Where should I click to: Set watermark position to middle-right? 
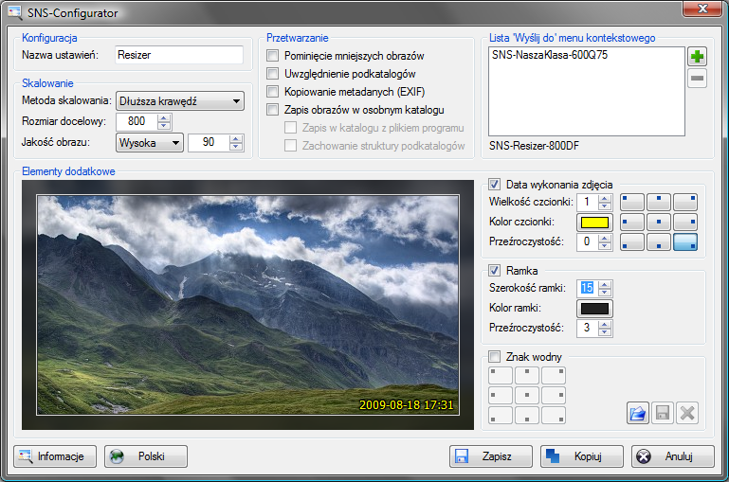[x=554, y=395]
